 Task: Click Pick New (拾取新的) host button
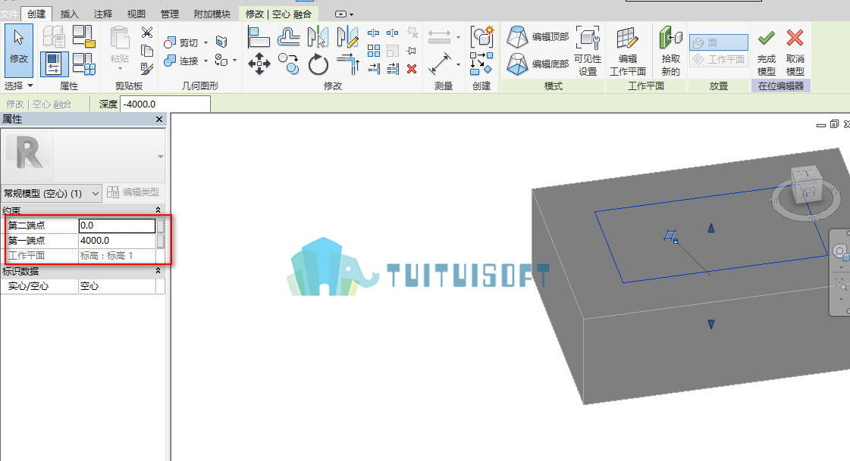click(x=670, y=51)
